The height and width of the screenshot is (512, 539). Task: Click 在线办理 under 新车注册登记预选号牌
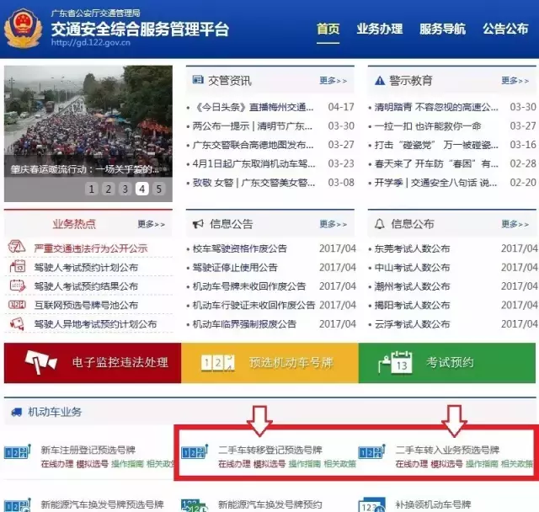click(56, 464)
